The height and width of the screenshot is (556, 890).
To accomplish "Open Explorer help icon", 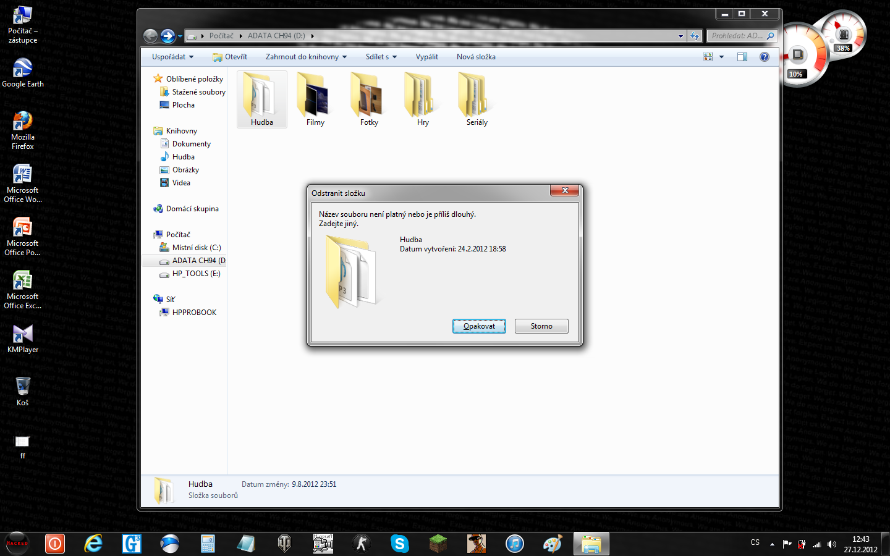I will tap(765, 57).
